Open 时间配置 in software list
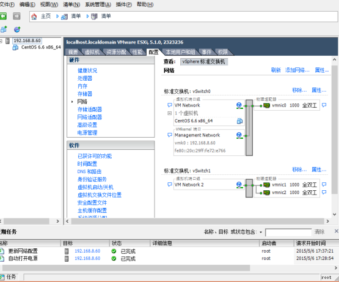The image size is (339, 282). coord(87,164)
